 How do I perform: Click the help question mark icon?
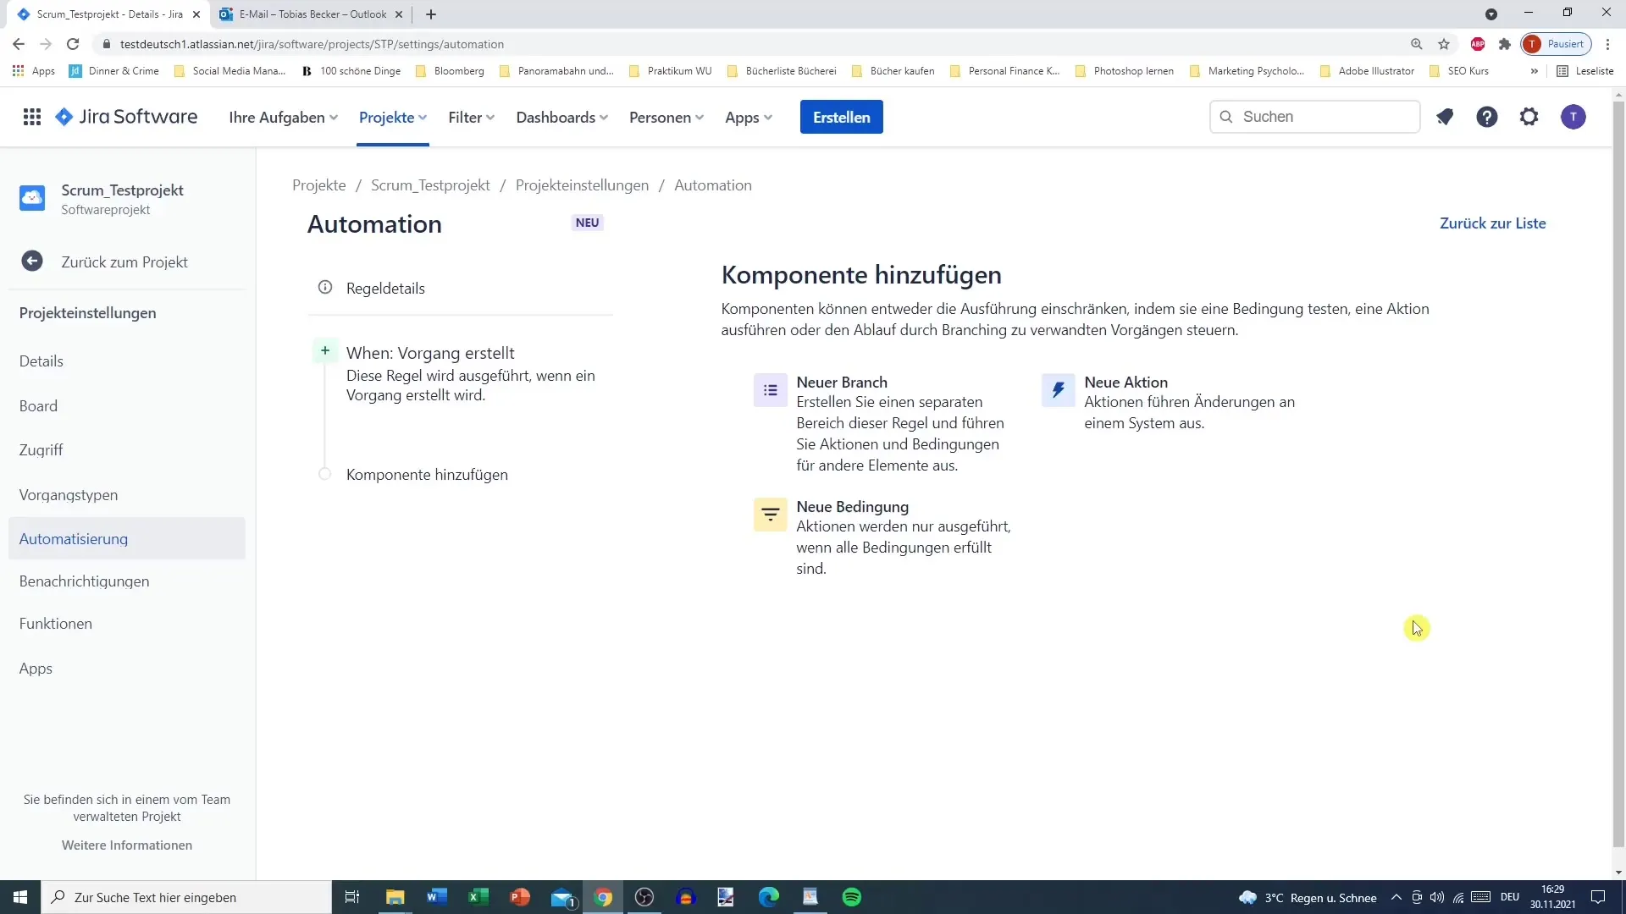(1487, 117)
